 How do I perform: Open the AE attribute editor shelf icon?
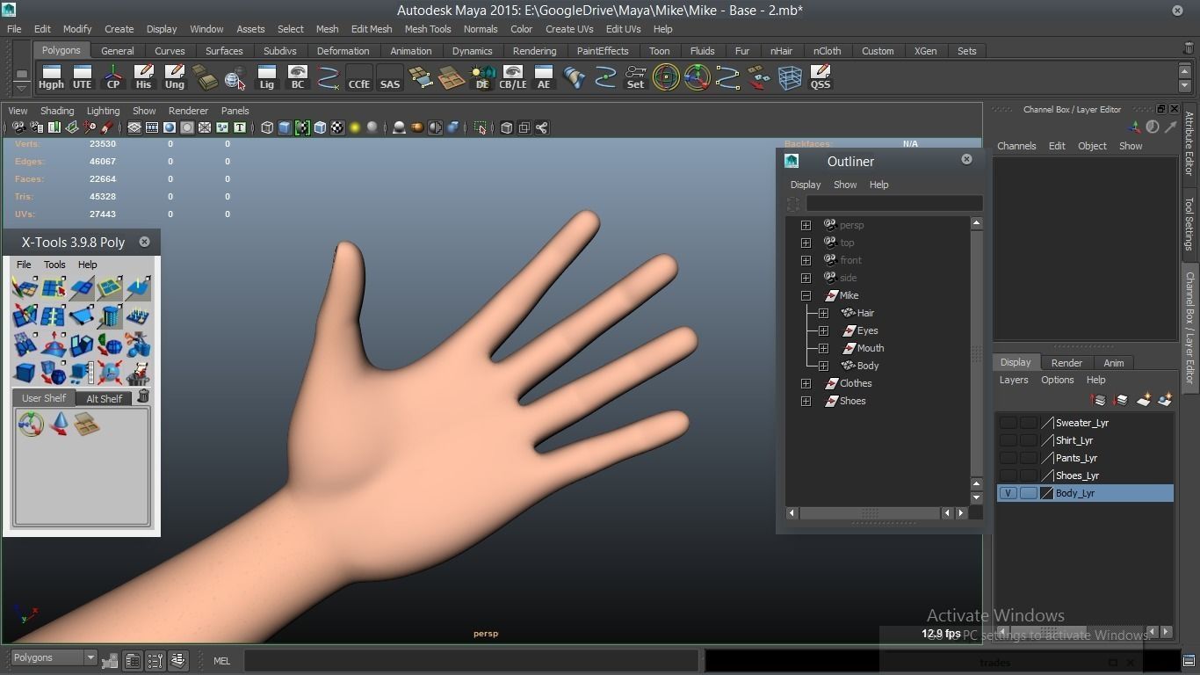543,77
